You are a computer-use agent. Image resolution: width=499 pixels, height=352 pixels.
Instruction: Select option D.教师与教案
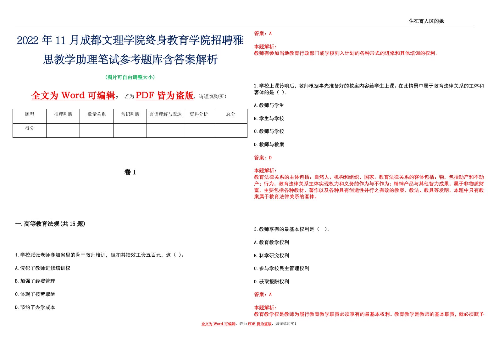click(269, 144)
